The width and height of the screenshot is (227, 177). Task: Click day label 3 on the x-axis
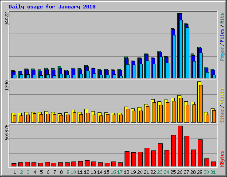click(x=28, y=172)
